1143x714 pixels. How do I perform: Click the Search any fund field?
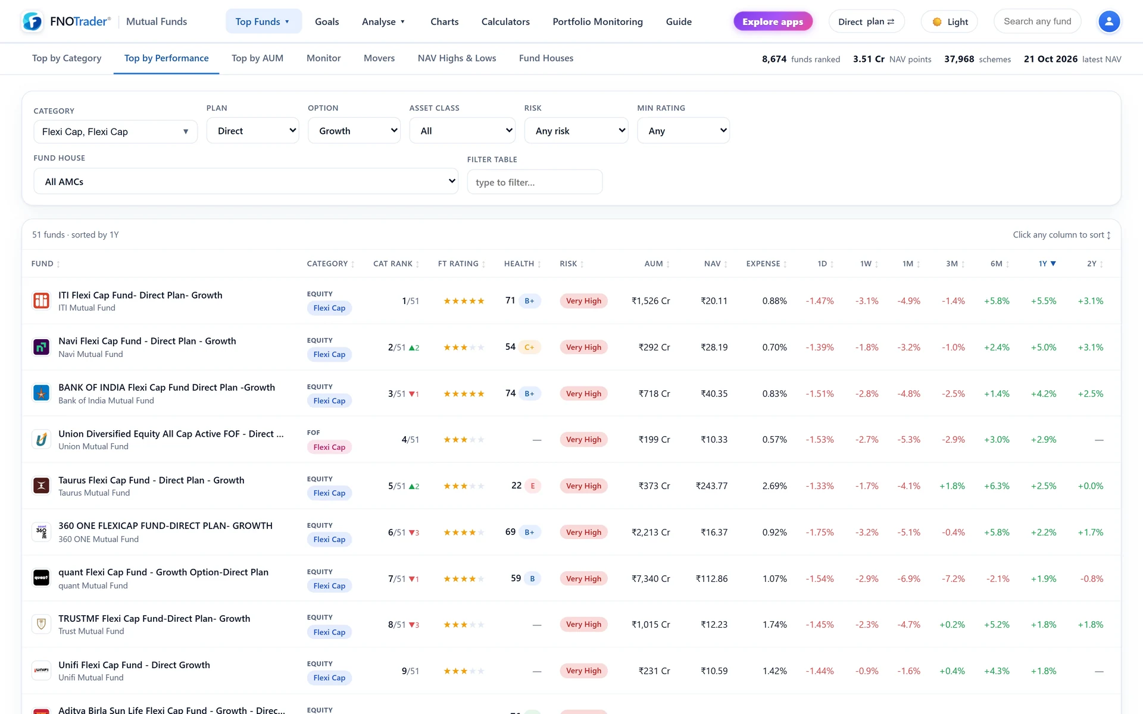(x=1037, y=21)
